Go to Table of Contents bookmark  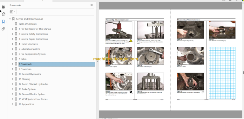[x=28, y=24]
